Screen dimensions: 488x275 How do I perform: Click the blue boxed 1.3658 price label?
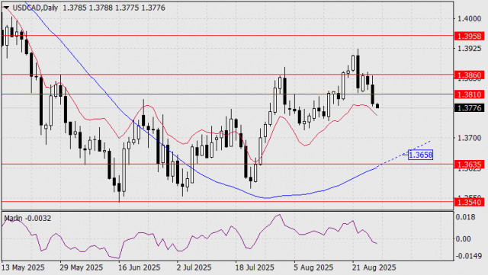[420, 155]
